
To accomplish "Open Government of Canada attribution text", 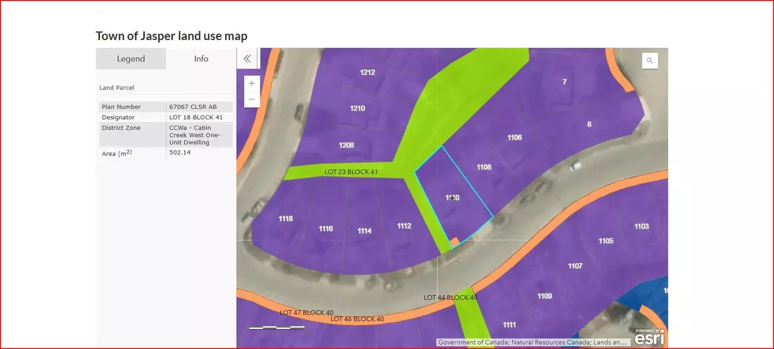I will (532, 343).
